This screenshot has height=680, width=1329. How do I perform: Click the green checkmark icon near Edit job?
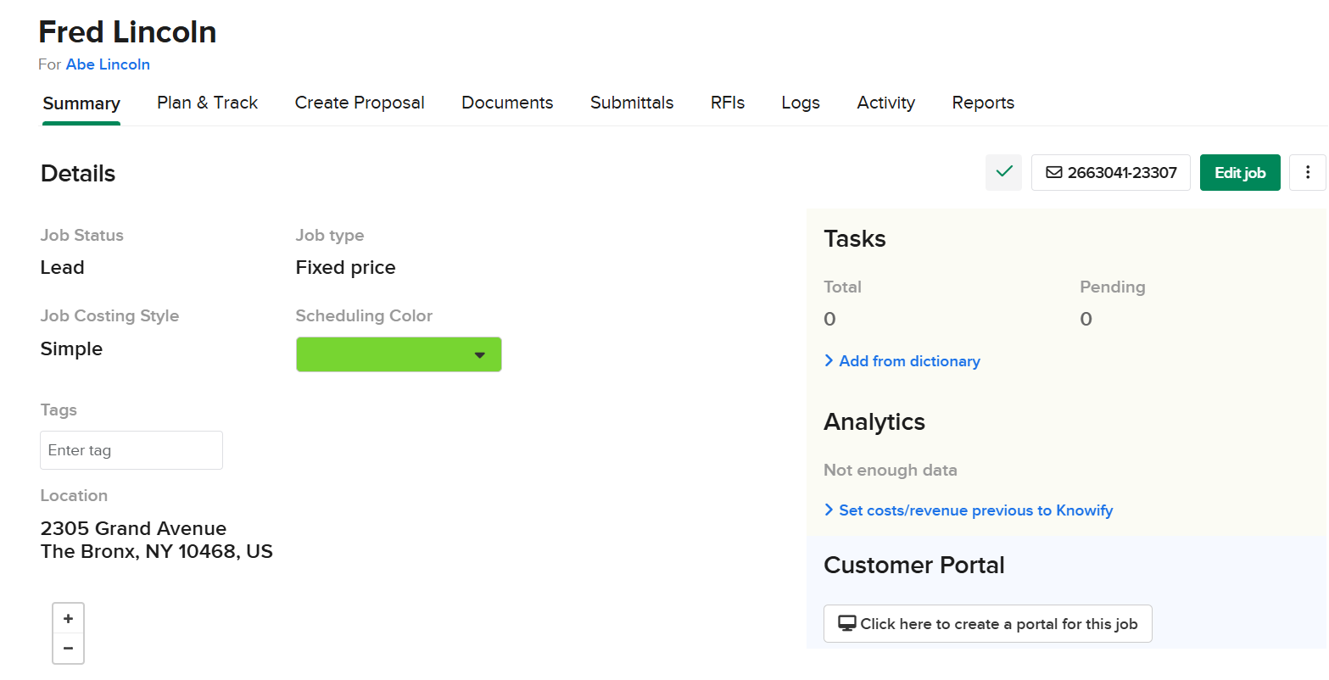click(1003, 172)
